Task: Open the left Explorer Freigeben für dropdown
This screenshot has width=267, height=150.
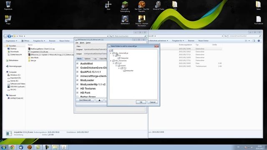Action: coord(39,41)
